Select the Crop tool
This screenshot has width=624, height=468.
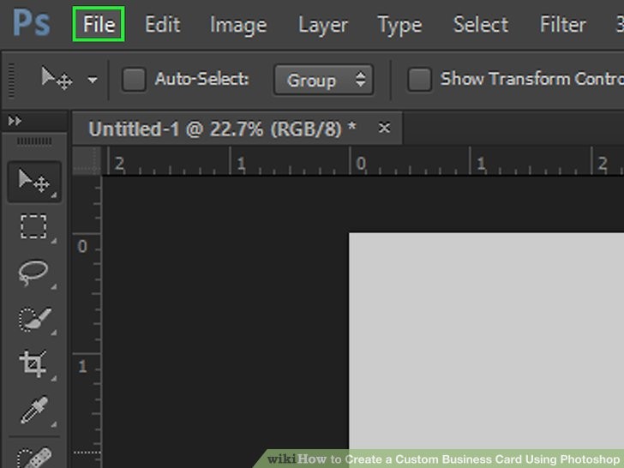pyautogui.click(x=34, y=364)
